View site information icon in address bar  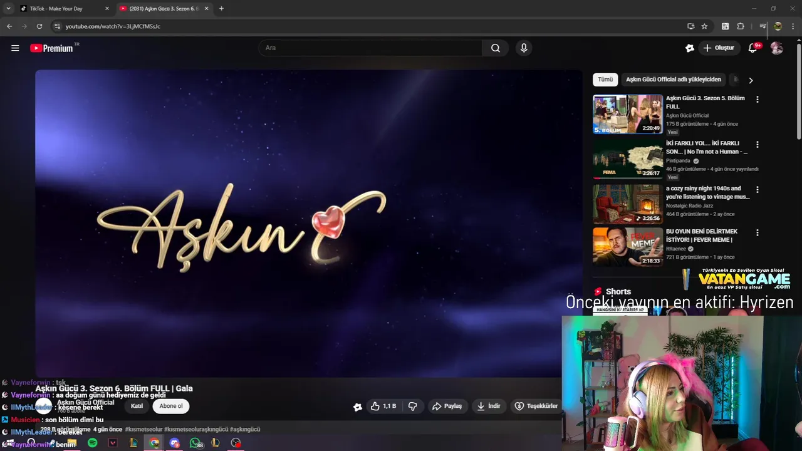(x=57, y=26)
